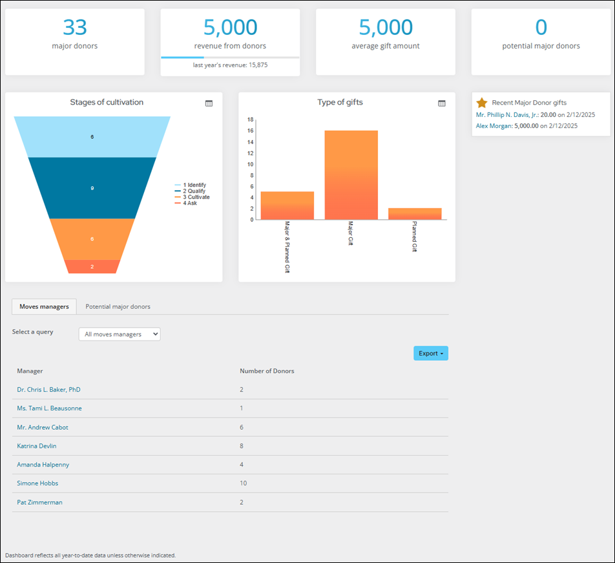The height and width of the screenshot is (563, 615).
Task: Toggle the 2 Qualify legend entry
Action: click(190, 191)
